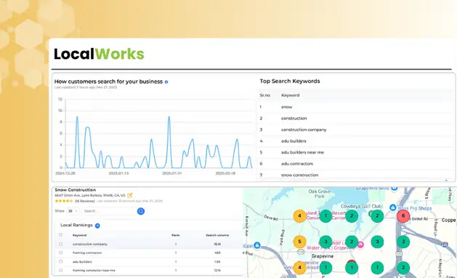
Task: Click the info icon beside How customers search
Action: [166, 82]
